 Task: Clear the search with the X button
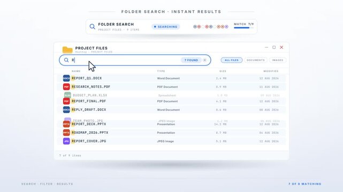(205, 60)
